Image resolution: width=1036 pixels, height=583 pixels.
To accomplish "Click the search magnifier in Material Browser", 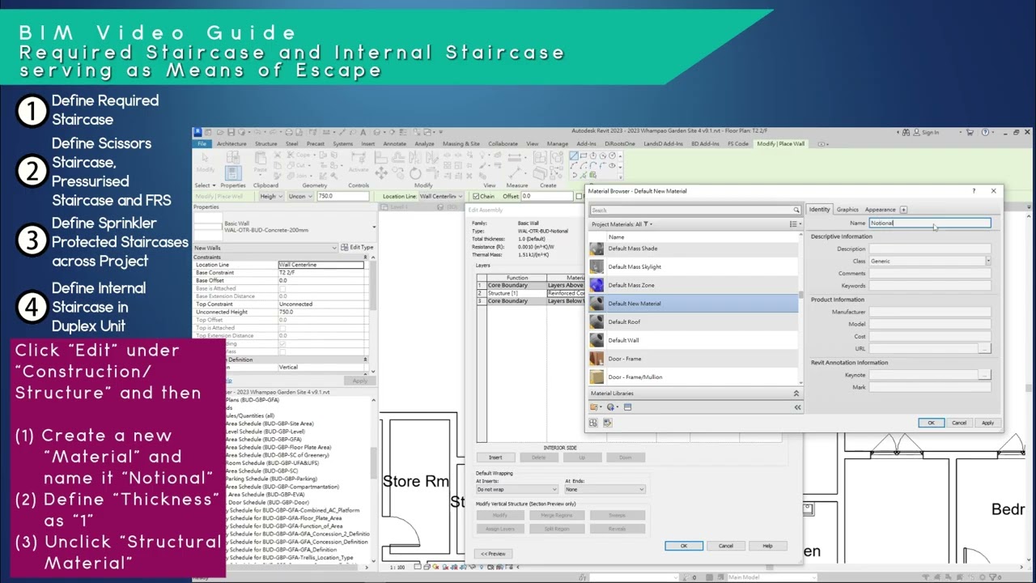I will pos(796,210).
